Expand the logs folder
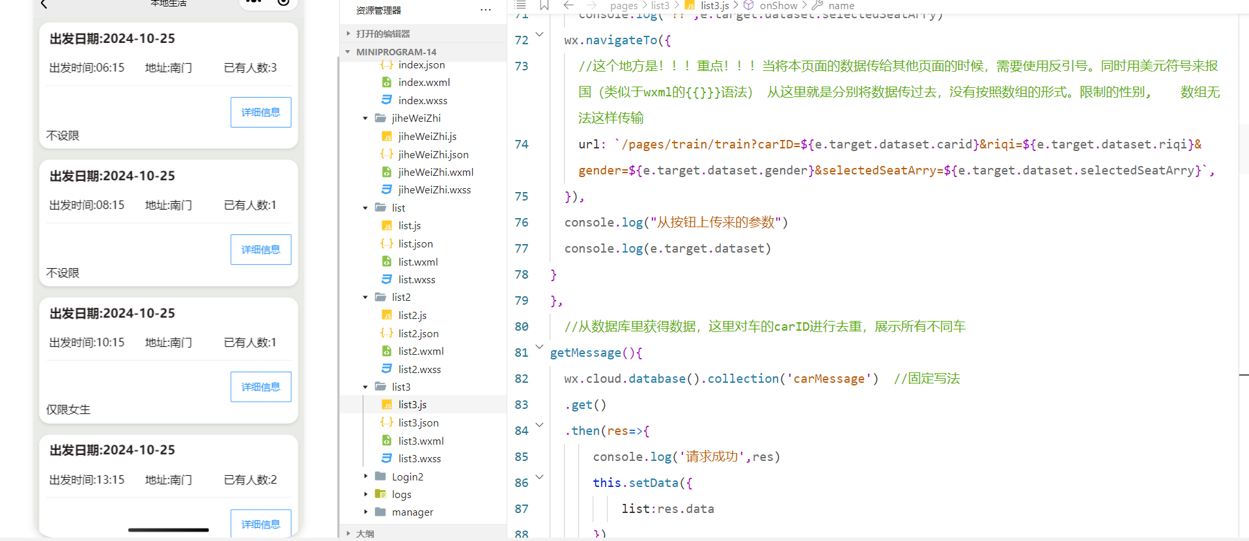 pyautogui.click(x=365, y=494)
